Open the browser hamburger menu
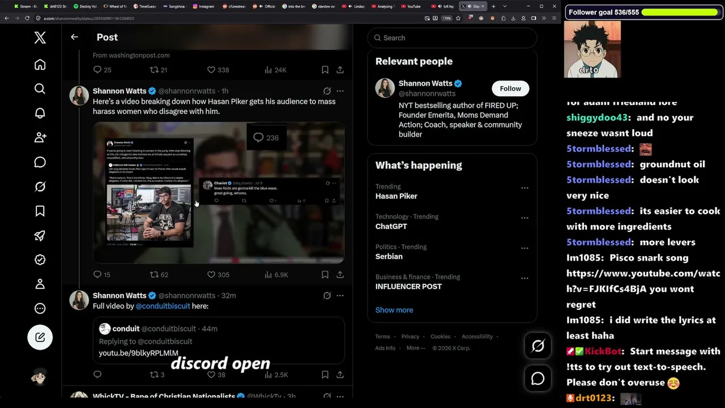Viewport: 725px width, 408px height. (x=554, y=18)
